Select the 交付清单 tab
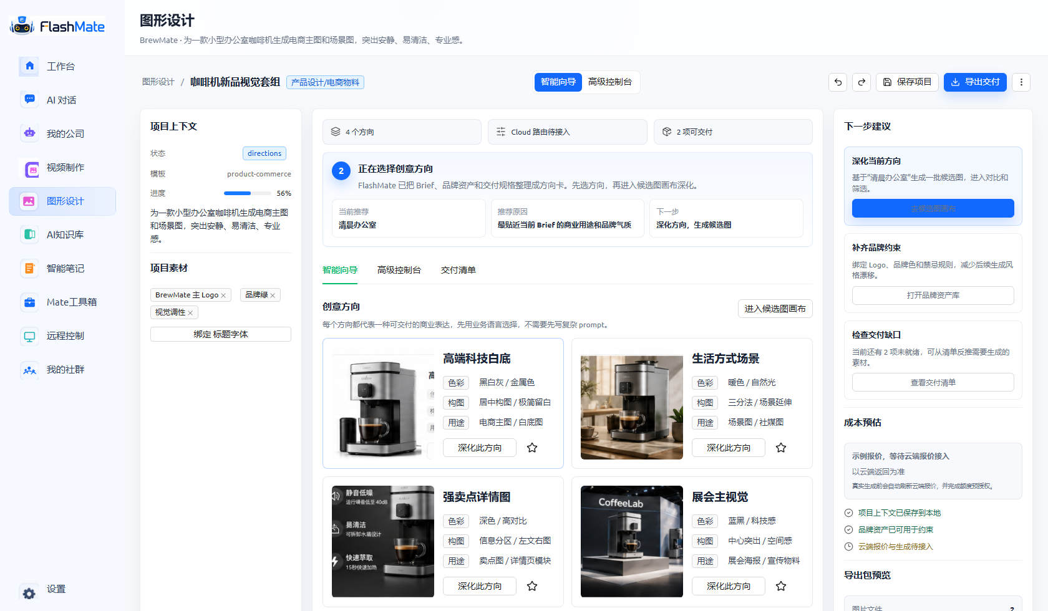Screen dimensions: 1048x611 tap(458, 270)
